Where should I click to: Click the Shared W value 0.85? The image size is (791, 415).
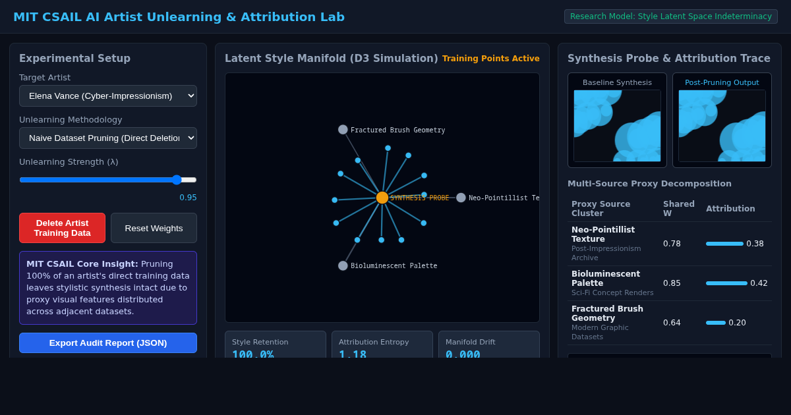[x=672, y=283]
